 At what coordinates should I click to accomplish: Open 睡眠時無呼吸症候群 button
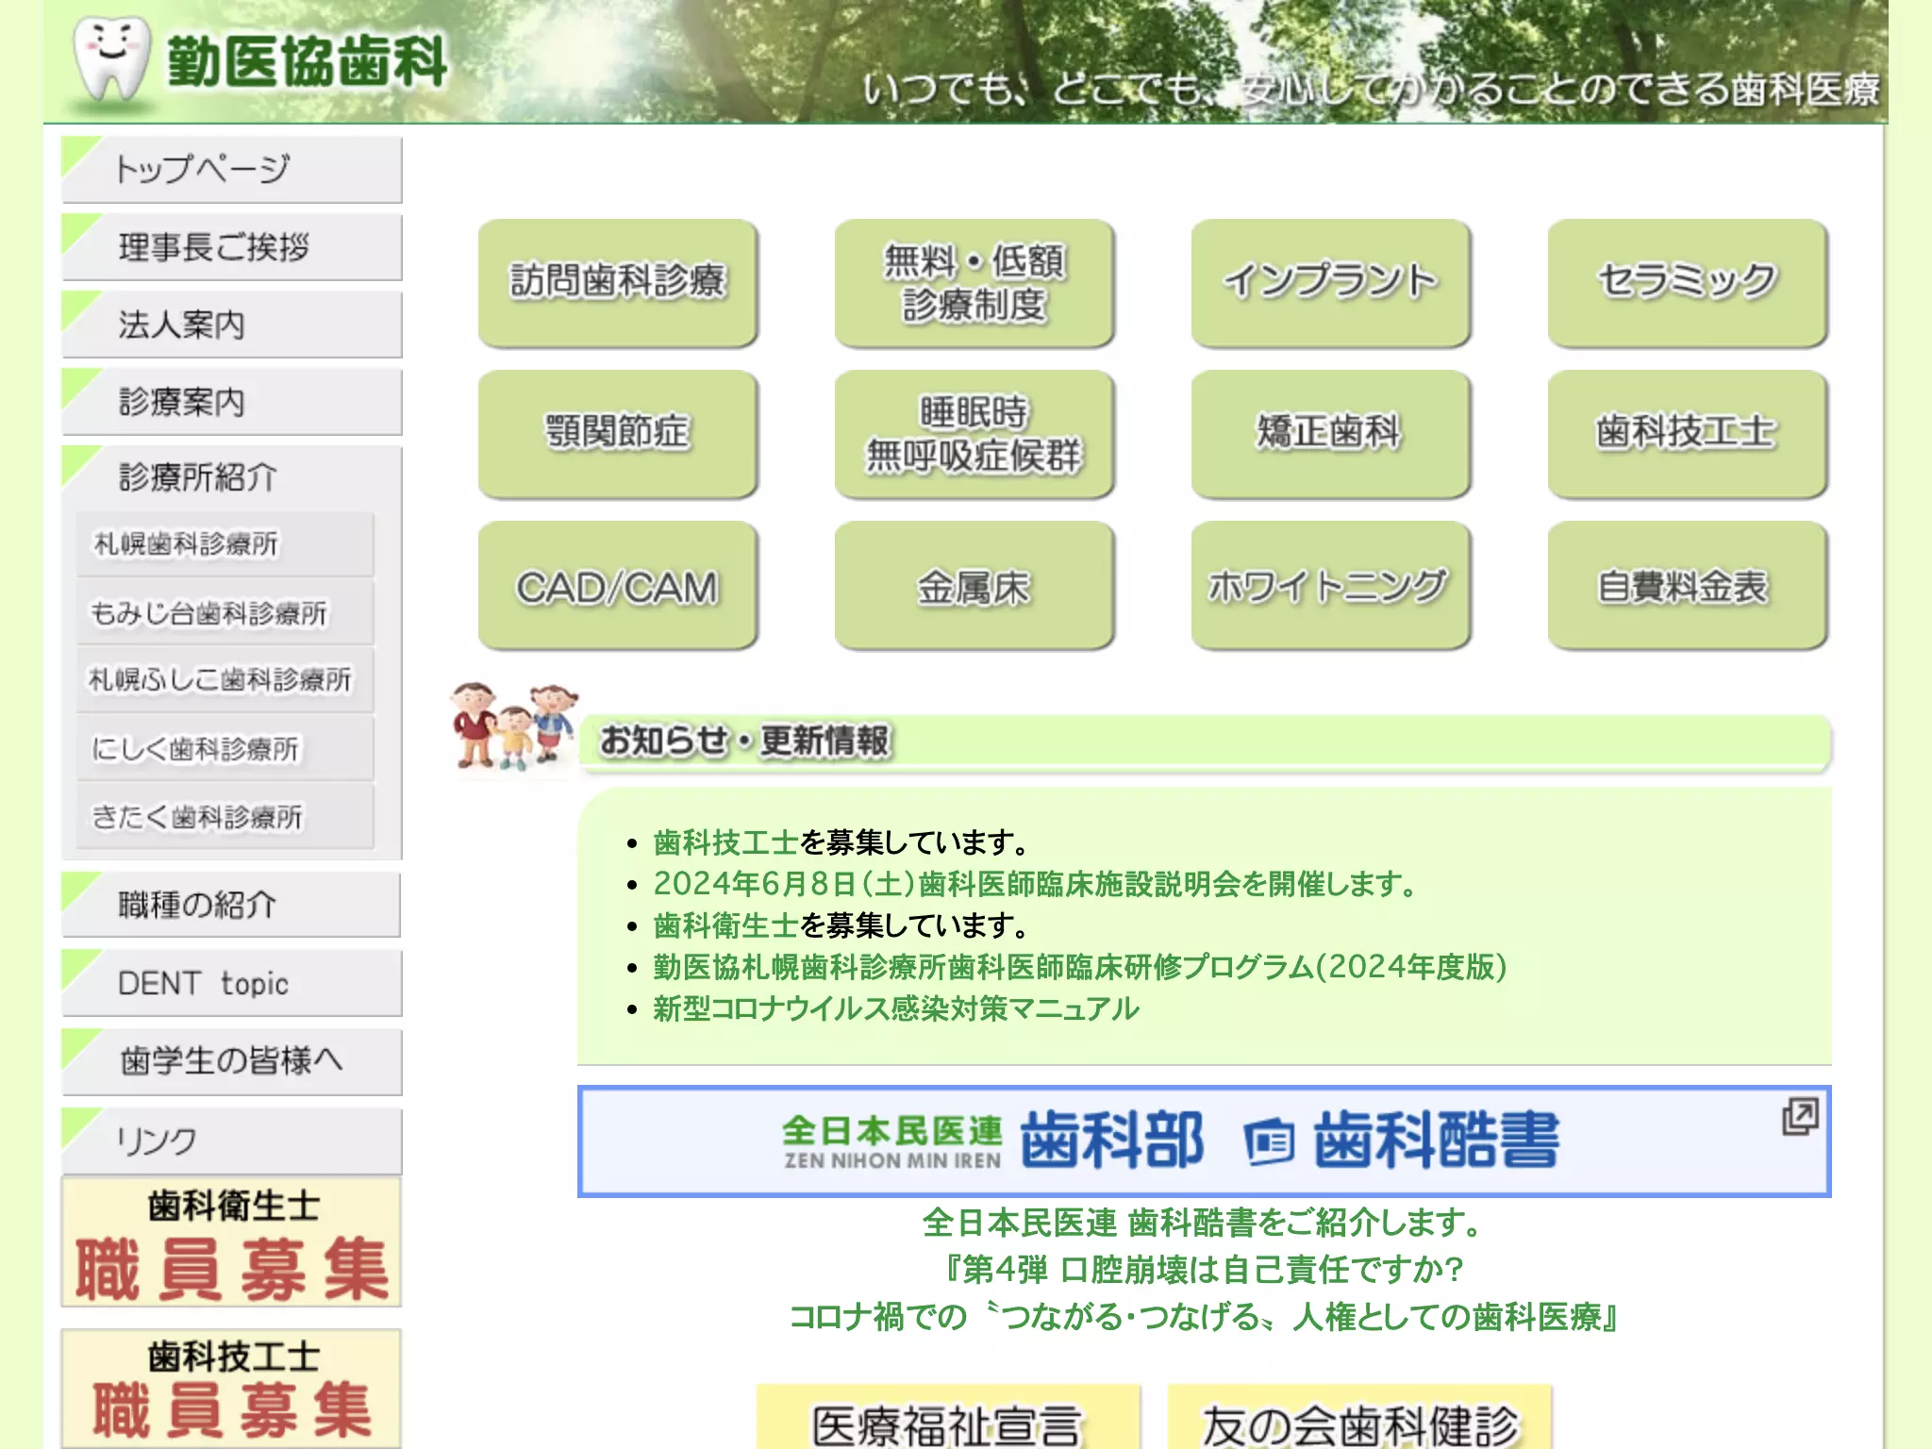[x=974, y=433]
